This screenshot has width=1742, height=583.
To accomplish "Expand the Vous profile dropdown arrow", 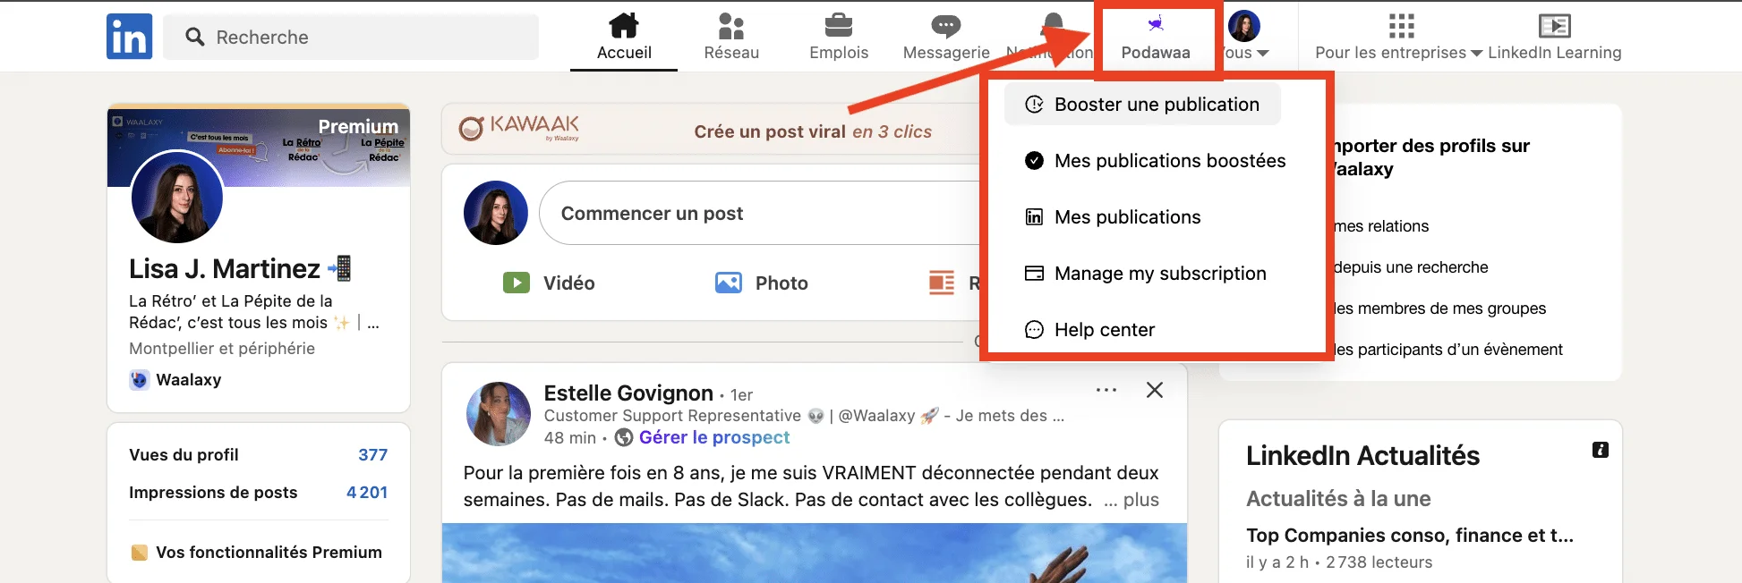I will (x=1263, y=54).
